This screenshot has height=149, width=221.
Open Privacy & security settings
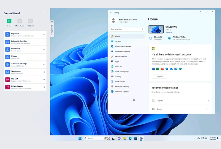coord(127,86)
